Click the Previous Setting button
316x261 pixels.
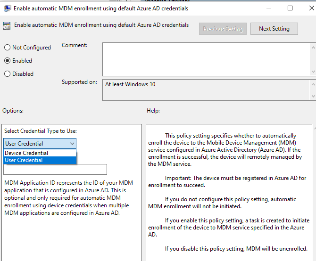(x=223, y=29)
